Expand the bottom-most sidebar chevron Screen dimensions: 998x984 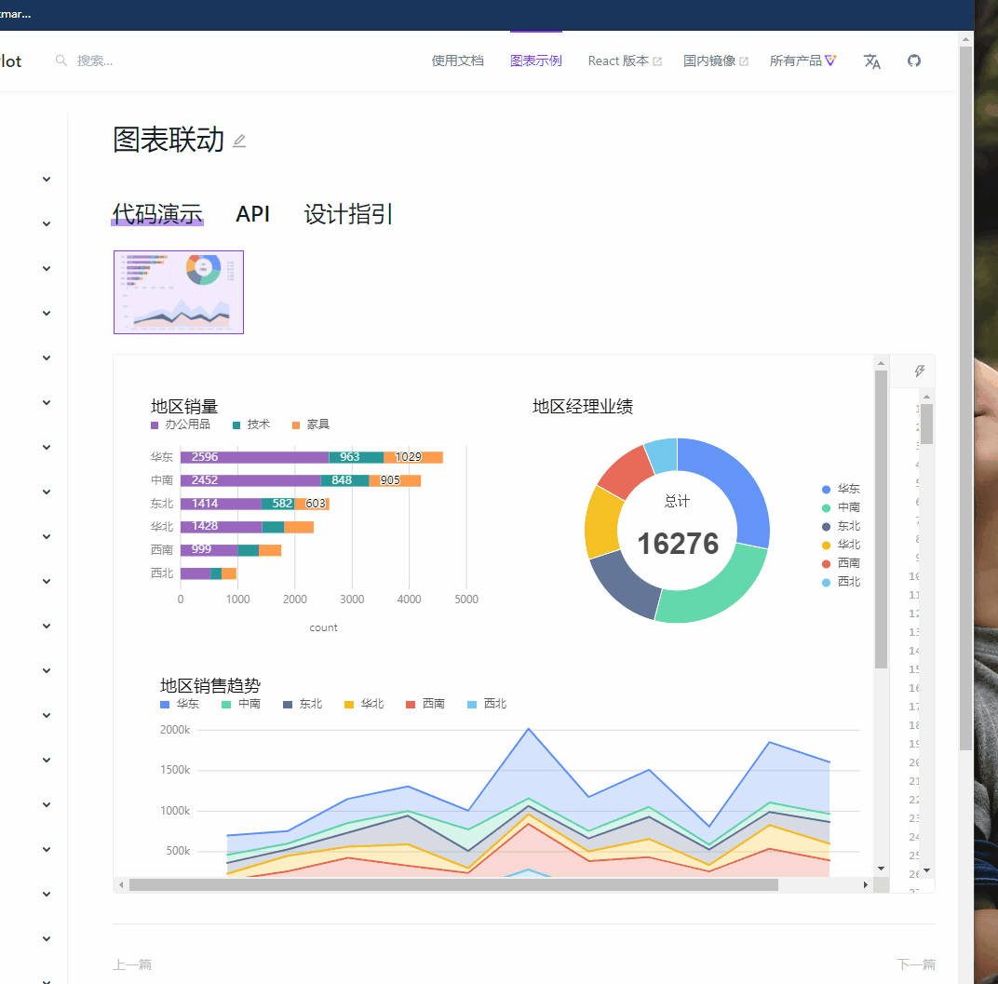point(46,938)
